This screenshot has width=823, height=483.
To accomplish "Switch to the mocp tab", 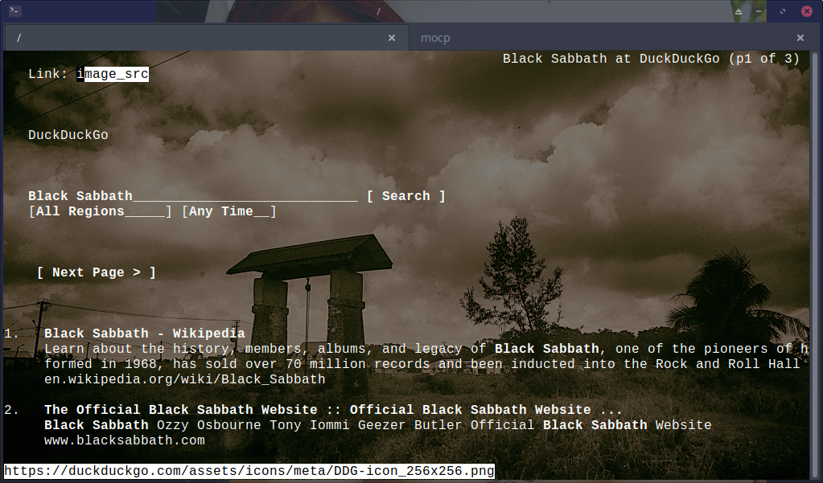I will [611, 38].
